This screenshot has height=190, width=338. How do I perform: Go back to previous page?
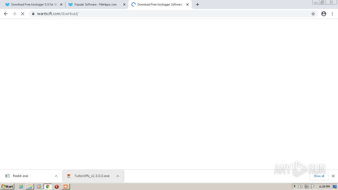[6, 14]
